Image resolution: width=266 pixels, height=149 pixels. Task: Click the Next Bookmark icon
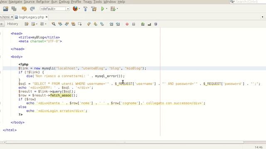pyautogui.click(x=96, y=24)
